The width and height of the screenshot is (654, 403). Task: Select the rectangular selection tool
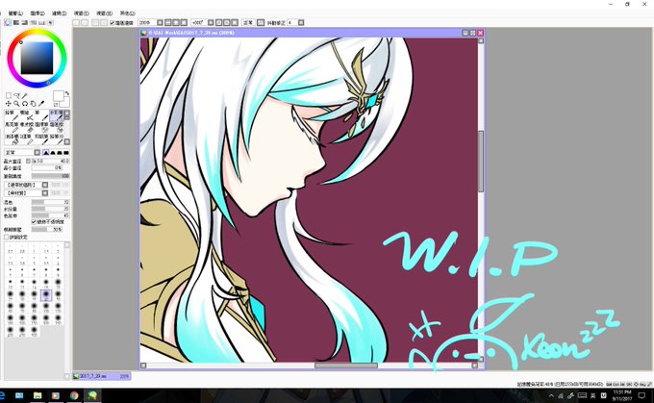tap(9, 96)
